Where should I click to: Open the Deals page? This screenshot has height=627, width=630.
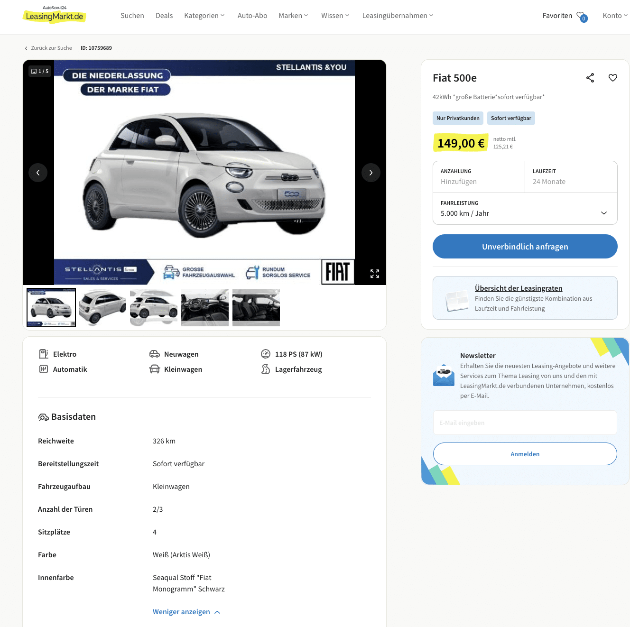(164, 16)
